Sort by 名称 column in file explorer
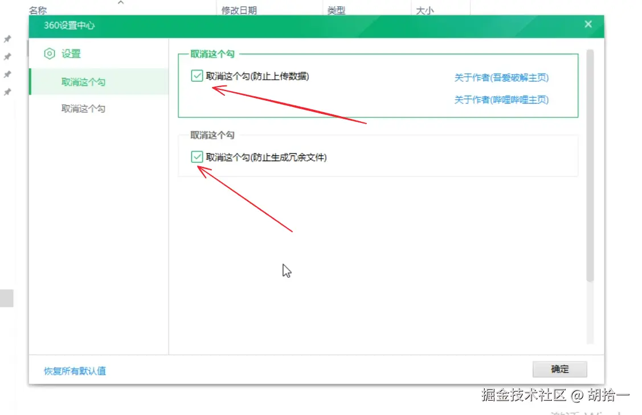Image resolution: width=642 pixels, height=415 pixels. click(38, 10)
